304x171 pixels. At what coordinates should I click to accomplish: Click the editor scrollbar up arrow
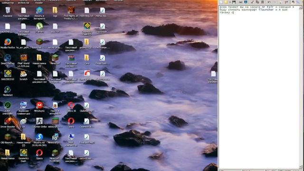[x=301, y=8]
